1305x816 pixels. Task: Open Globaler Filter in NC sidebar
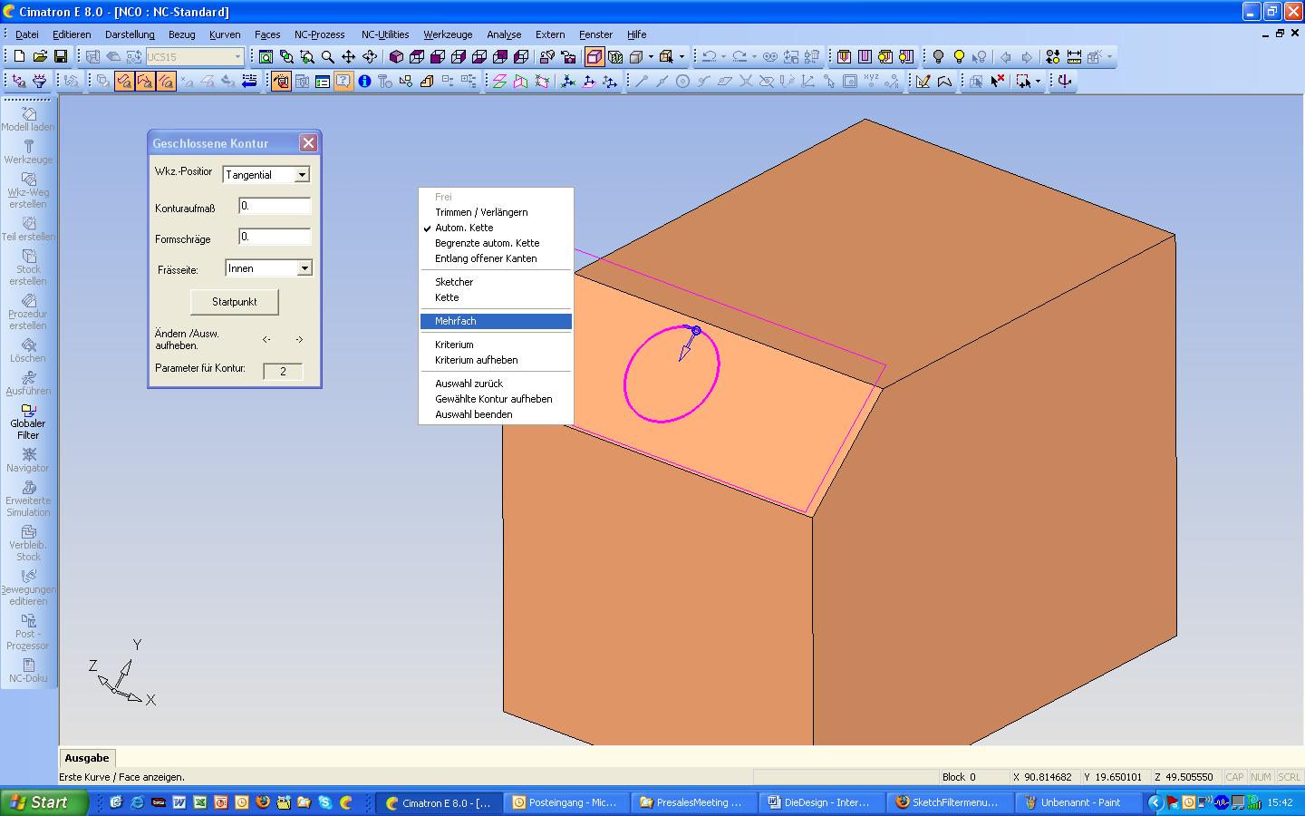tap(28, 423)
